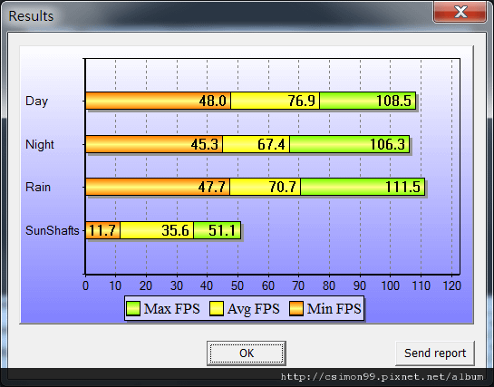The height and width of the screenshot is (387, 494).
Task: Click the axis tick label 50
Action: point(237,285)
